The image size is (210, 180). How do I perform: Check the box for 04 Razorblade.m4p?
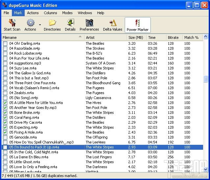point(5,48)
